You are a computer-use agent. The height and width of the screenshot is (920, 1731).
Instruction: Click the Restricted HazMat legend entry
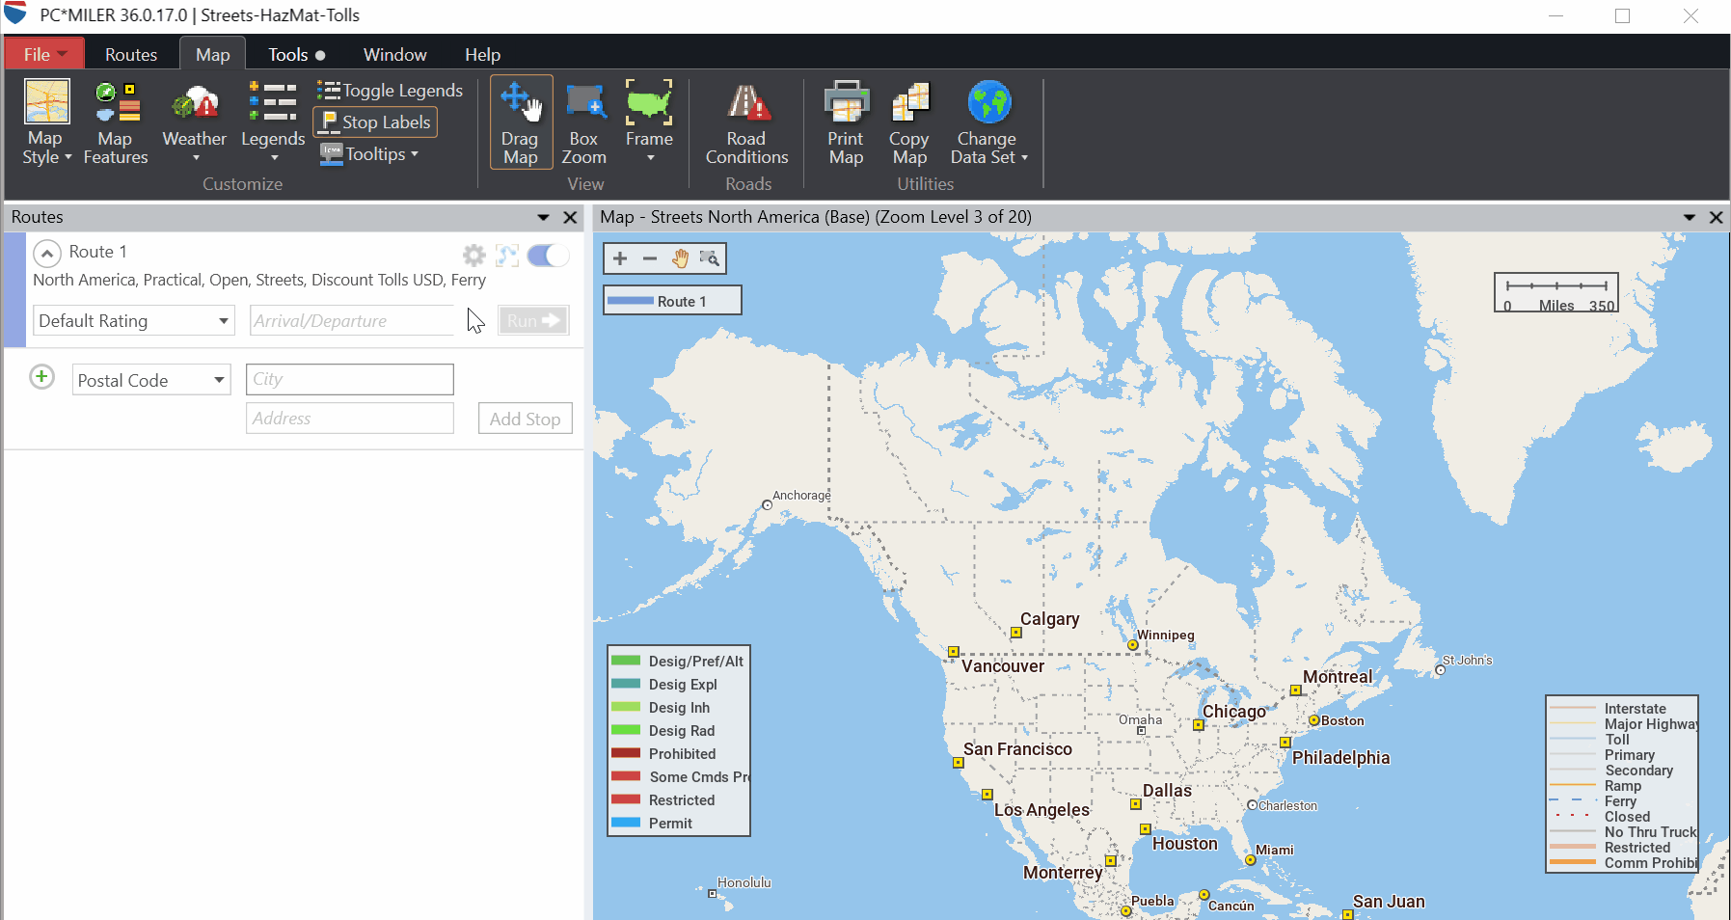coord(663,799)
